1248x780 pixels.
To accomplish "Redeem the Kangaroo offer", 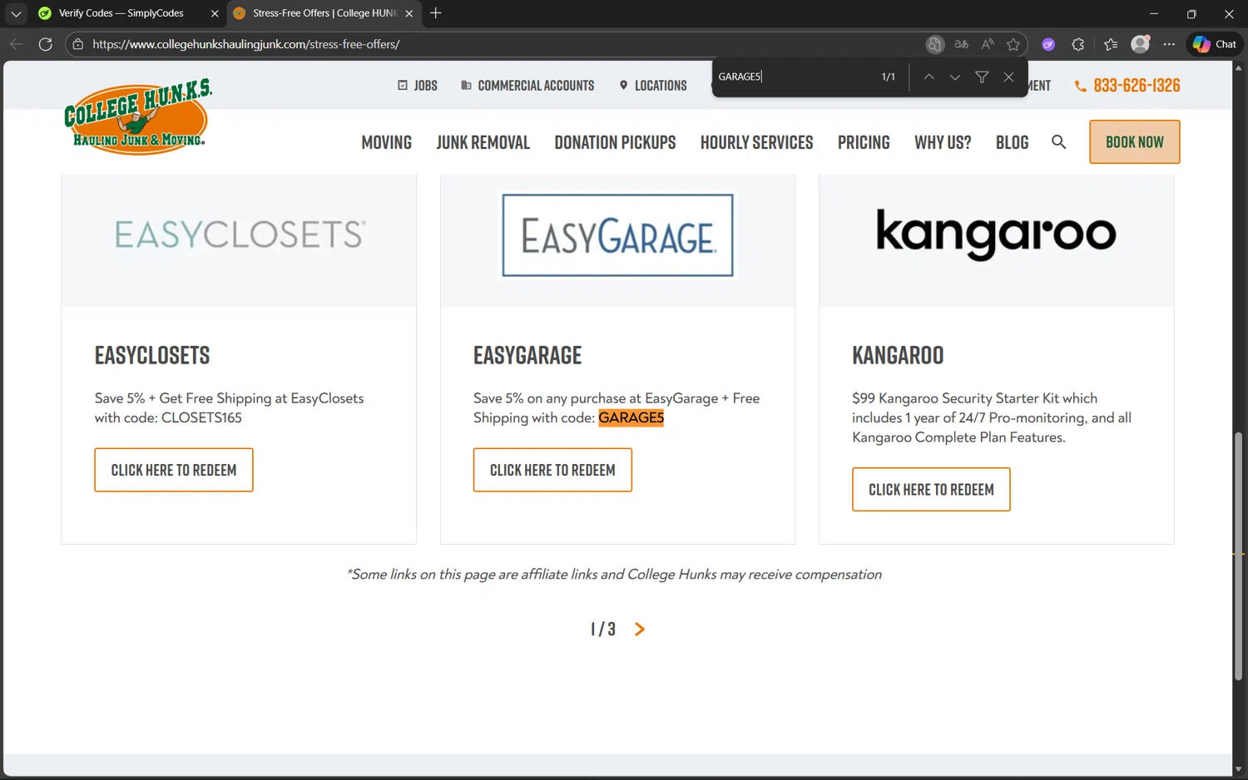I will (x=931, y=489).
